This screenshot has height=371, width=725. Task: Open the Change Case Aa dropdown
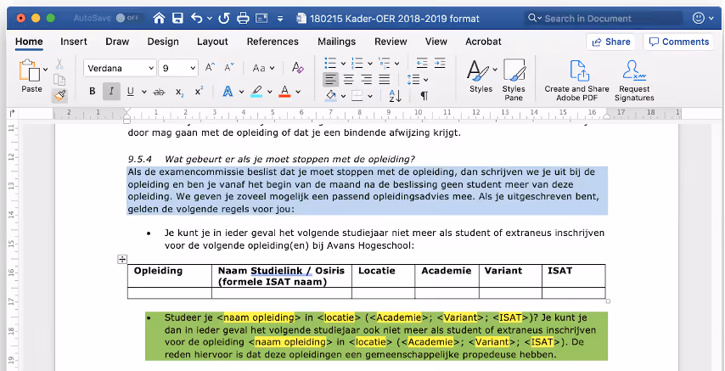coord(264,68)
